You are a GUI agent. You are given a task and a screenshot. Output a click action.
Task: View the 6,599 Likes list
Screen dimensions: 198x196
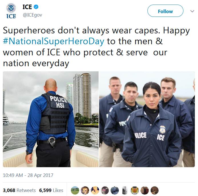coord(51,190)
